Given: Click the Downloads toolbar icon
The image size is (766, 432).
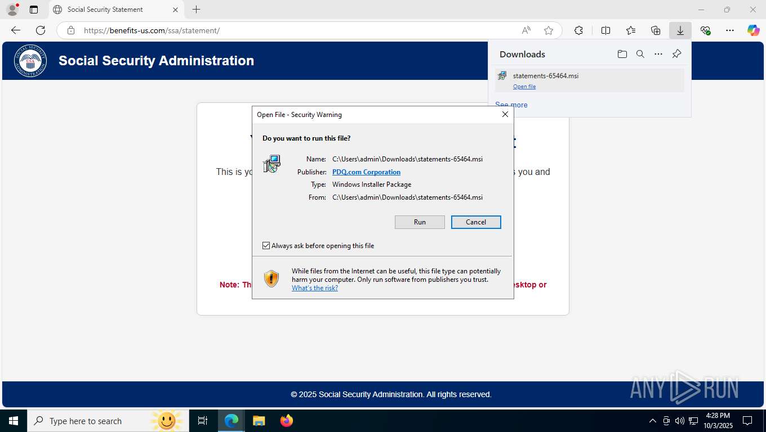Looking at the screenshot, I should pyautogui.click(x=680, y=30).
